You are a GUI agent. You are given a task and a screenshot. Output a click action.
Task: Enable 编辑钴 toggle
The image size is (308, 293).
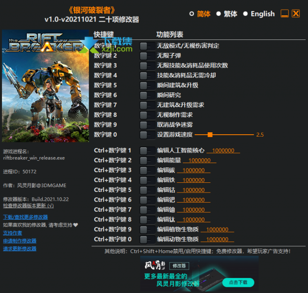tap(147, 191)
